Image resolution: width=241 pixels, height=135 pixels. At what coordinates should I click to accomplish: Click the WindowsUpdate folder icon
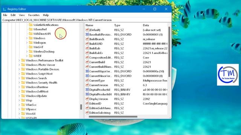23,96
